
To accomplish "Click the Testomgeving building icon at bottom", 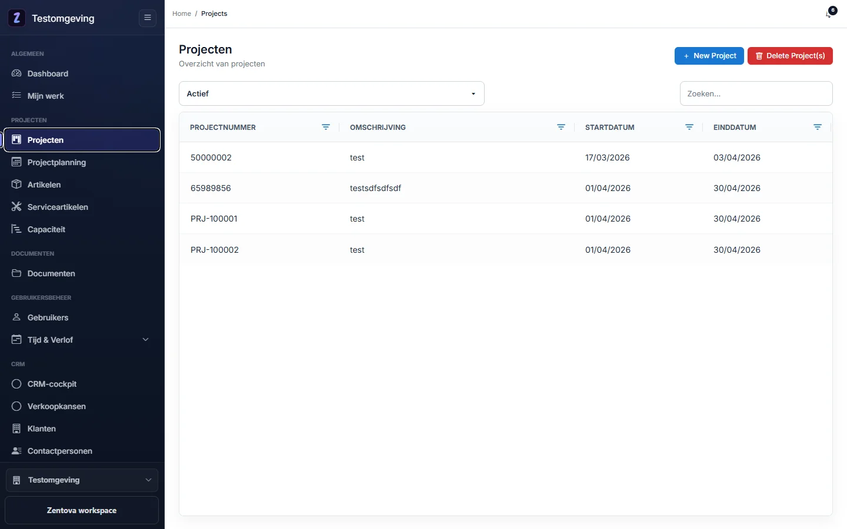I will point(16,480).
